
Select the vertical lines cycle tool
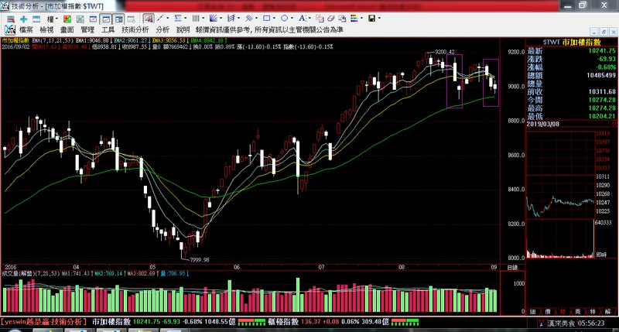pos(196,18)
